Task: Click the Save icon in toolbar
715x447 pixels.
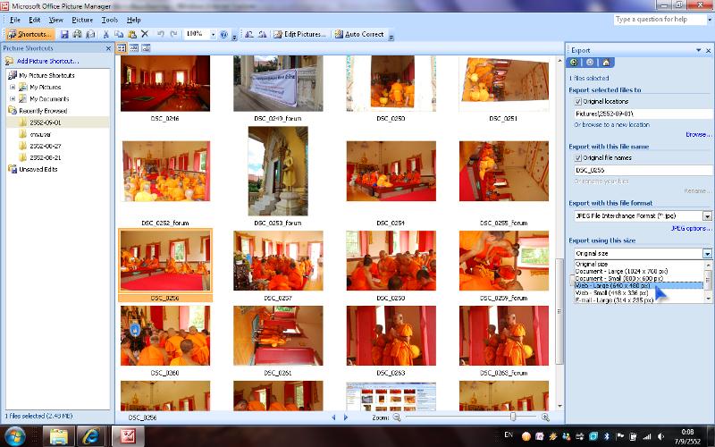Action: coord(65,34)
